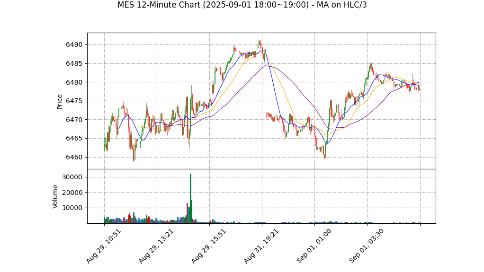
Task: Click the Aug 31, 19:21 time label
Action: point(261,246)
